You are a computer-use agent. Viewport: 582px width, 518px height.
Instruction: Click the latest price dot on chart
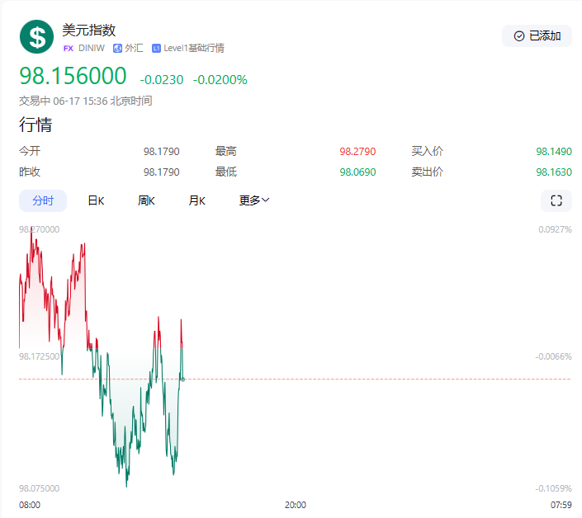tap(182, 379)
